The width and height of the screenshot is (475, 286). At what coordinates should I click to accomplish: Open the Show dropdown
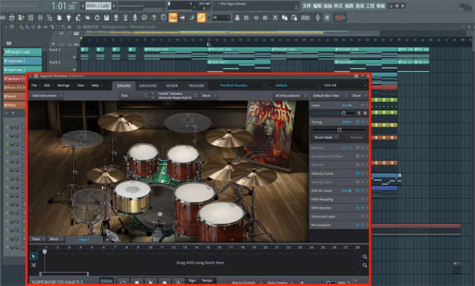(359, 96)
